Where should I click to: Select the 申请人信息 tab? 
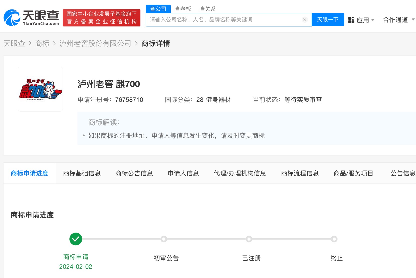coord(183,173)
